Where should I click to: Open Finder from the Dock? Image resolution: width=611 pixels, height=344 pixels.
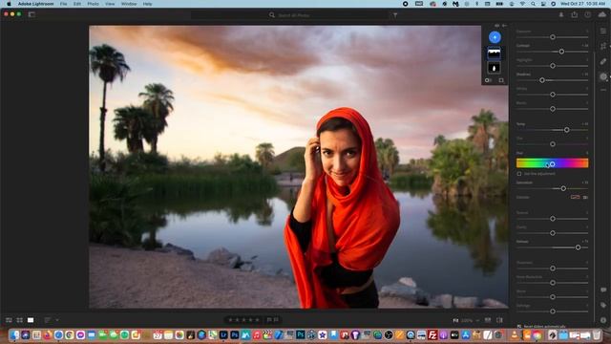point(15,334)
